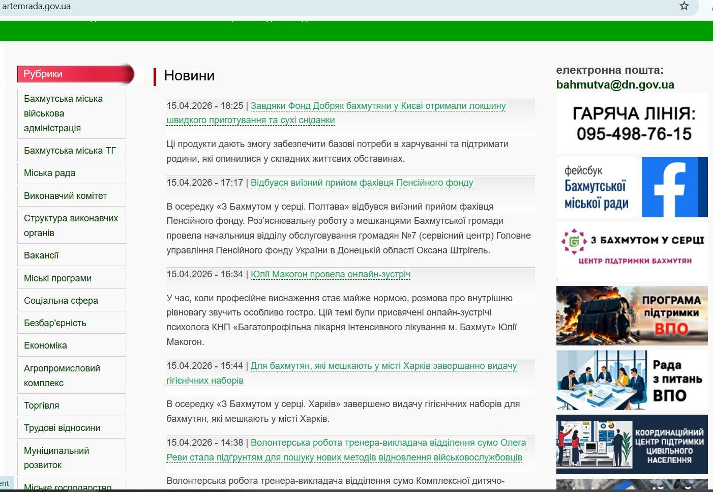The width and height of the screenshot is (713, 492).
Task: Select Соціальна сфера rubric
Action: click(61, 301)
